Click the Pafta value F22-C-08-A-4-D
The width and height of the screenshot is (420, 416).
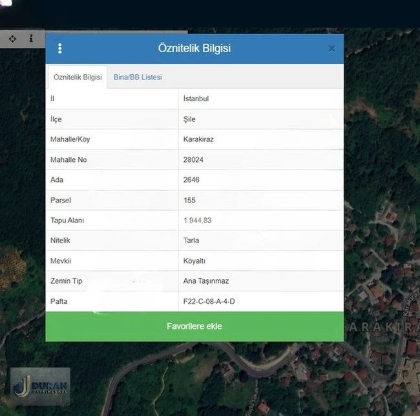(x=209, y=301)
